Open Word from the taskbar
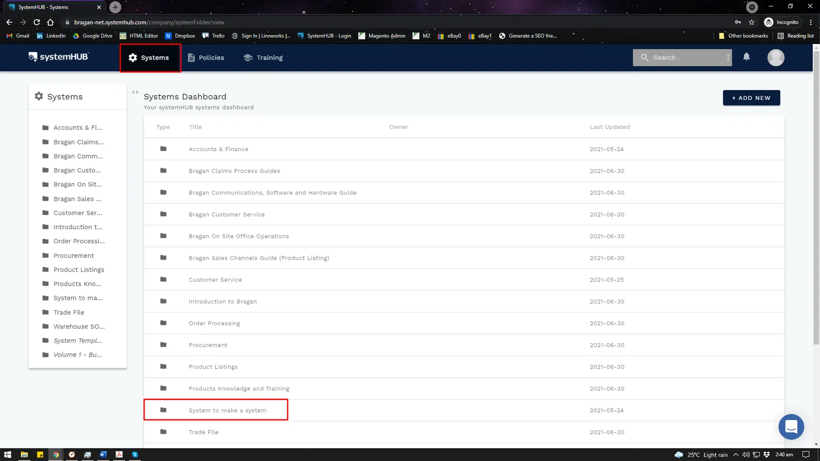This screenshot has width=820, height=461. (x=103, y=454)
